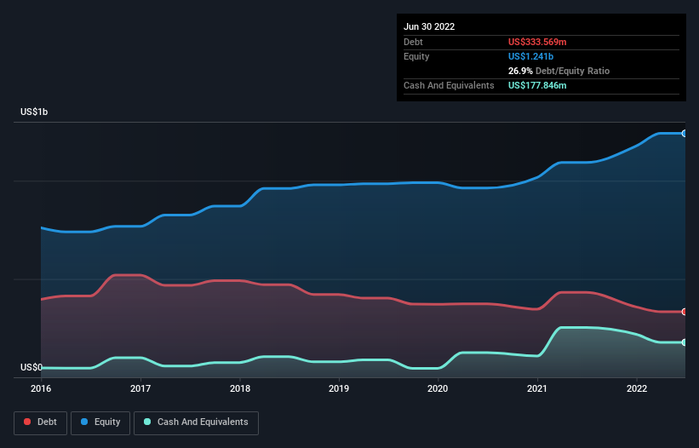This screenshot has height=448, width=699.
Task: Click the teal Cash endpoint marker
Action: click(x=685, y=342)
